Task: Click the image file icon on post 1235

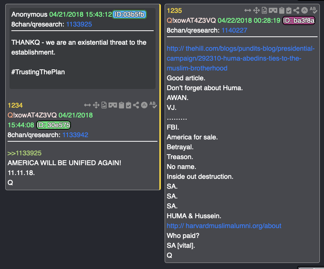Action: tap(264, 10)
